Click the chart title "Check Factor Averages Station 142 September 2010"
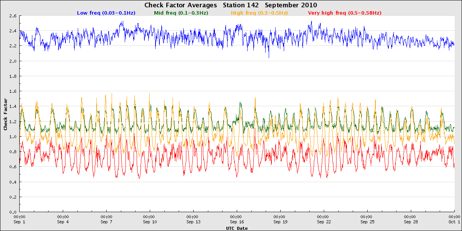Image resolution: width=462 pixels, height=231 pixels. [231, 5]
